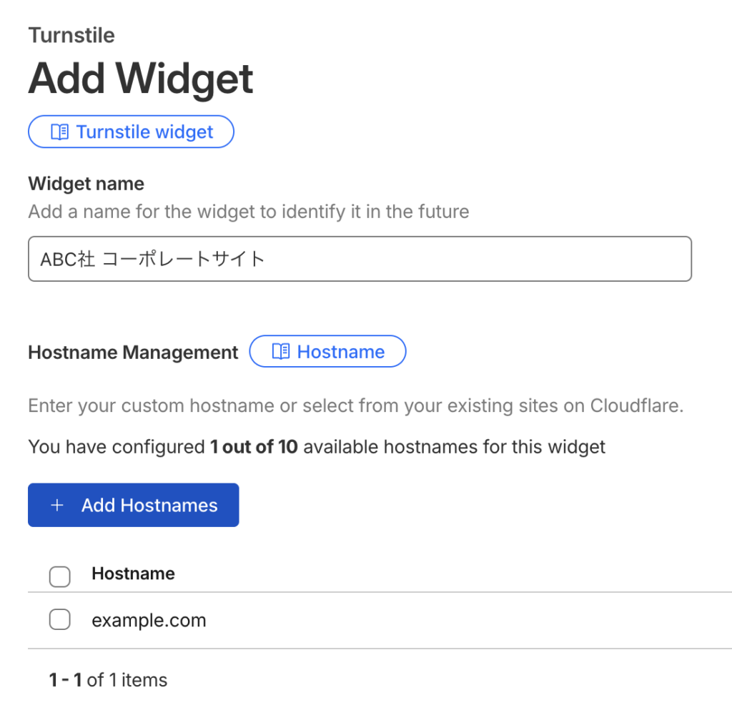Screen dimensions: 732x723
Task: Click the Add Widget page heading
Action: (141, 79)
